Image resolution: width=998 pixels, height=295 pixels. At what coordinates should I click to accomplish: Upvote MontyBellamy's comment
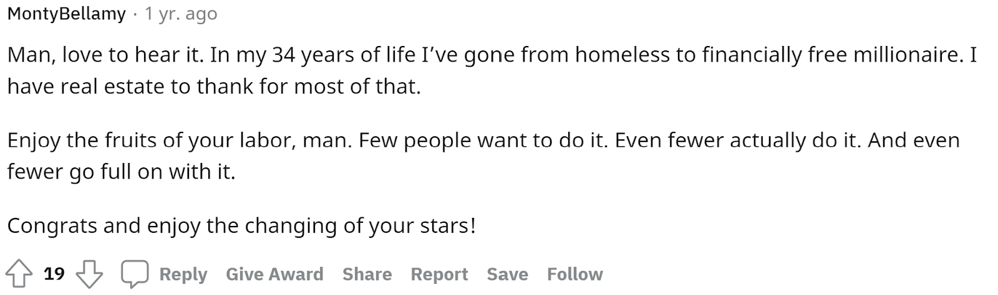19,274
